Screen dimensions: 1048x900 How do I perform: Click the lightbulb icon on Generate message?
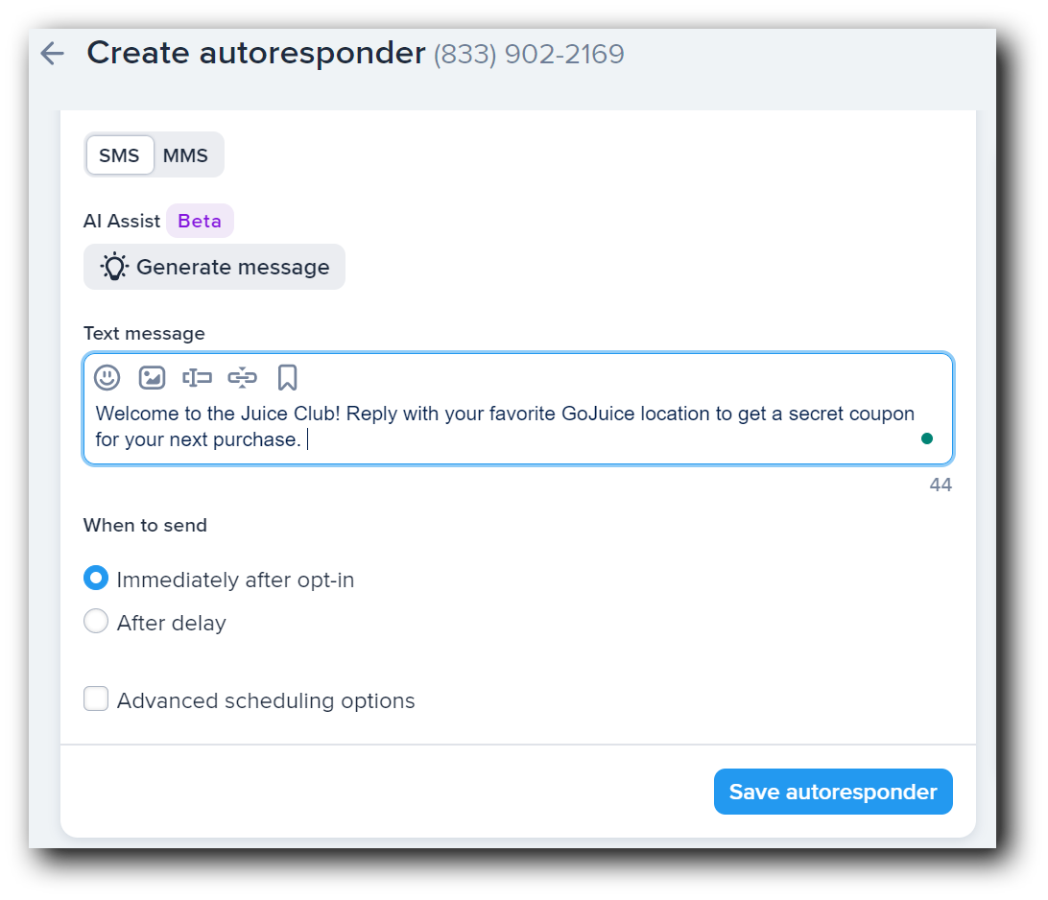point(114,267)
